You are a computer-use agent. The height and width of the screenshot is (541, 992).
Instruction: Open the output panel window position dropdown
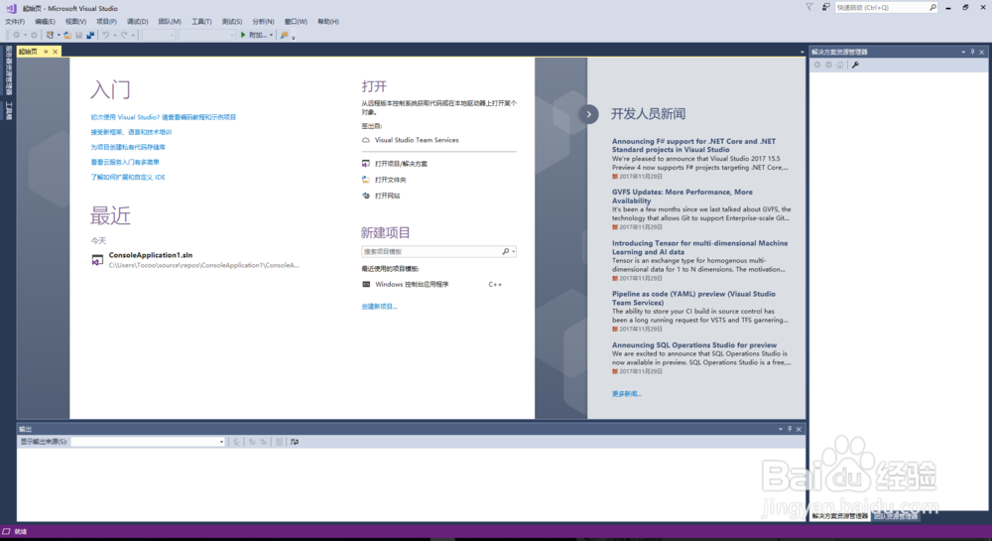click(x=780, y=429)
